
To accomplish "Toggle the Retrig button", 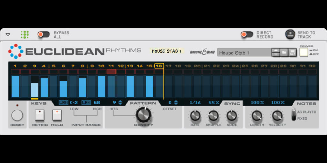I will (40, 115).
